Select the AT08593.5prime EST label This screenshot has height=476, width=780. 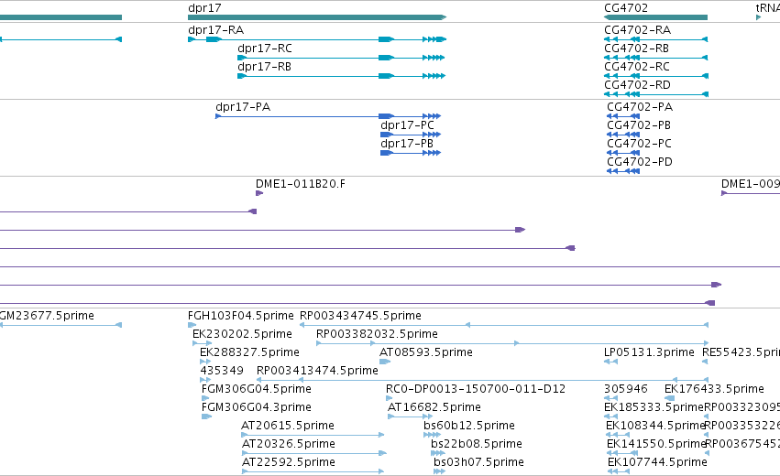(426, 352)
